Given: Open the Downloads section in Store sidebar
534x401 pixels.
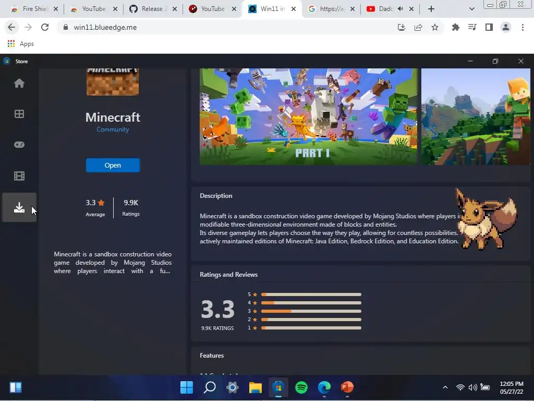Looking at the screenshot, I should pyautogui.click(x=19, y=207).
